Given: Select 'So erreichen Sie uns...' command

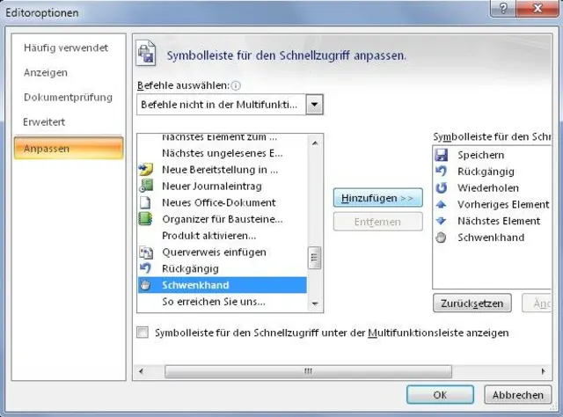Looking at the screenshot, I should click(x=223, y=302).
